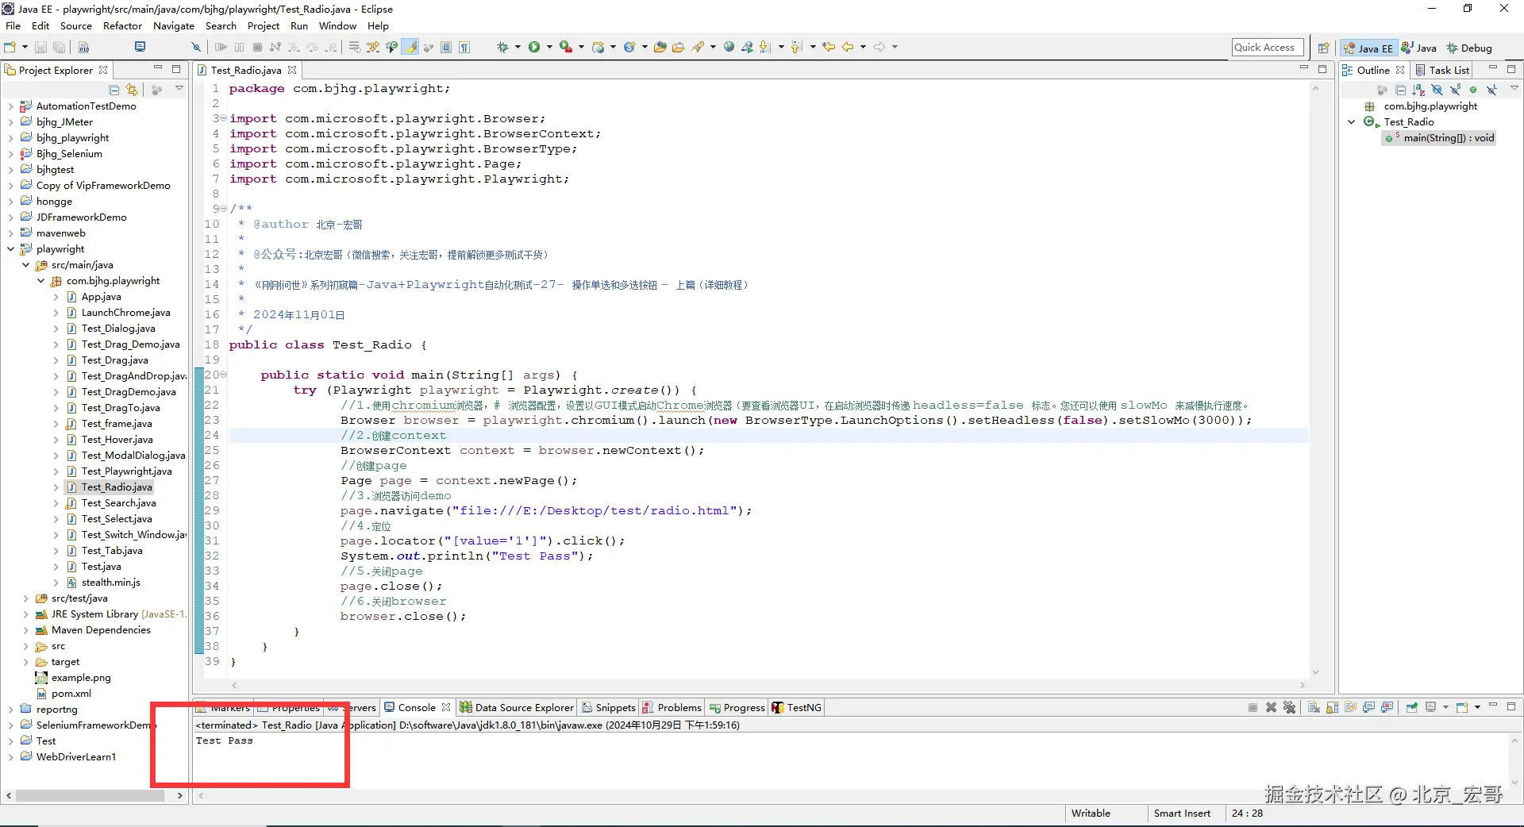The width and height of the screenshot is (1524, 827).
Task: Click the Scroll Lock icon in Console
Action: (x=1332, y=707)
